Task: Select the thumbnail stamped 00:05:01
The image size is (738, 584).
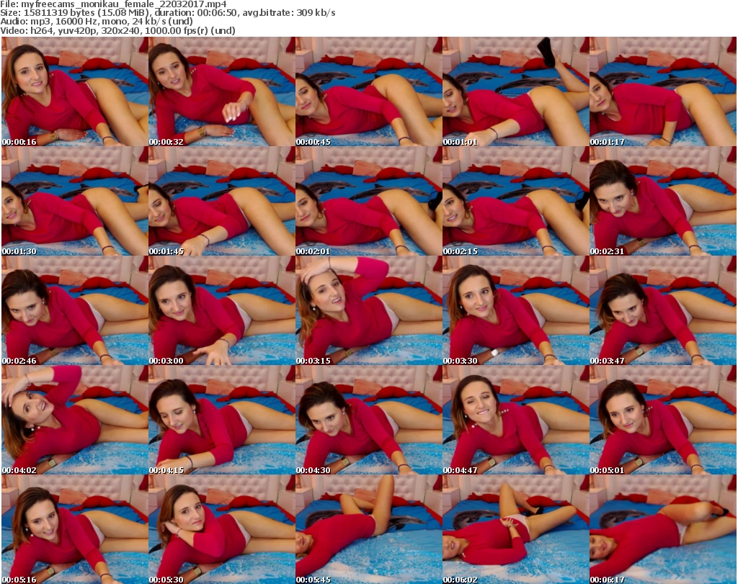Action: pos(663,421)
